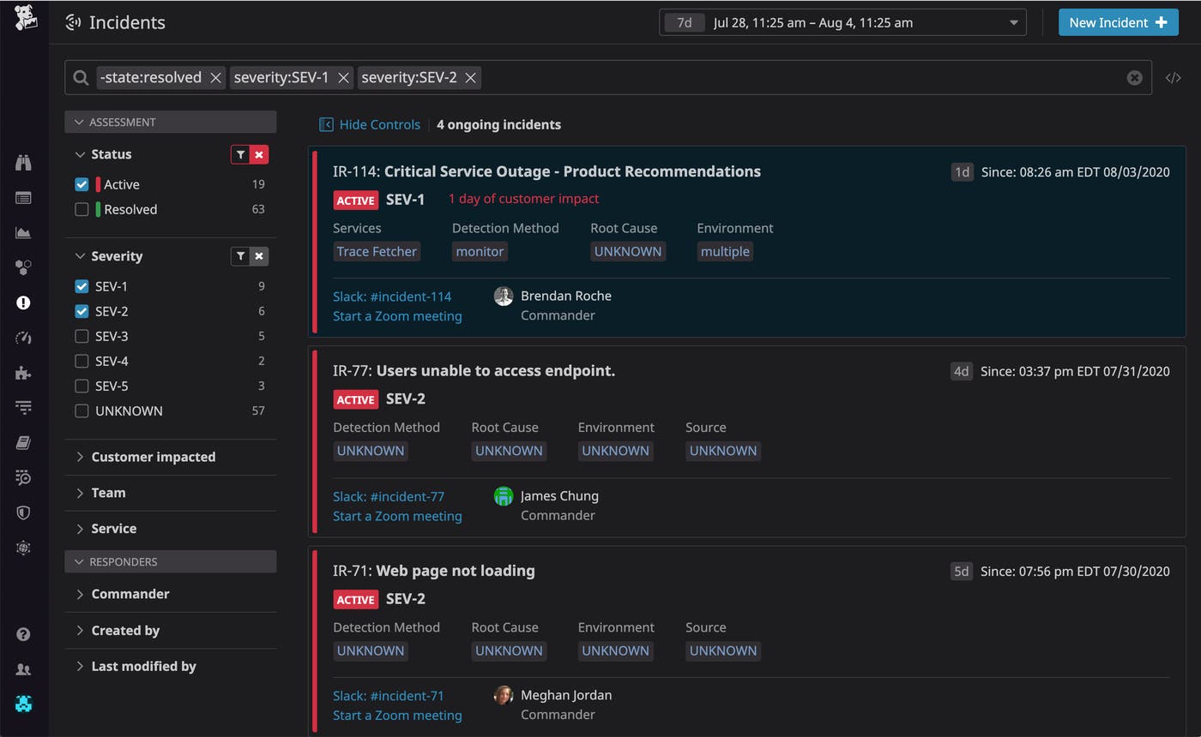Open the shield Security icon in sidebar
The height and width of the screenshot is (737, 1201).
tap(23, 512)
